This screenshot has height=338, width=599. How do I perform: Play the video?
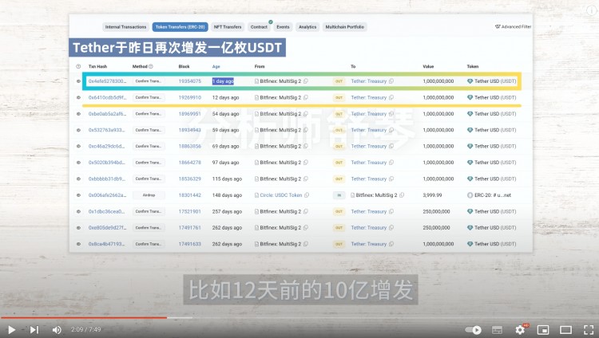(x=11, y=329)
